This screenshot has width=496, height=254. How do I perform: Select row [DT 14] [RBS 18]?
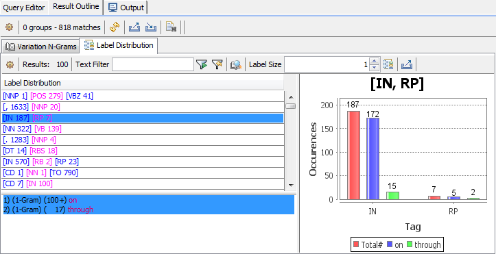tap(143, 151)
